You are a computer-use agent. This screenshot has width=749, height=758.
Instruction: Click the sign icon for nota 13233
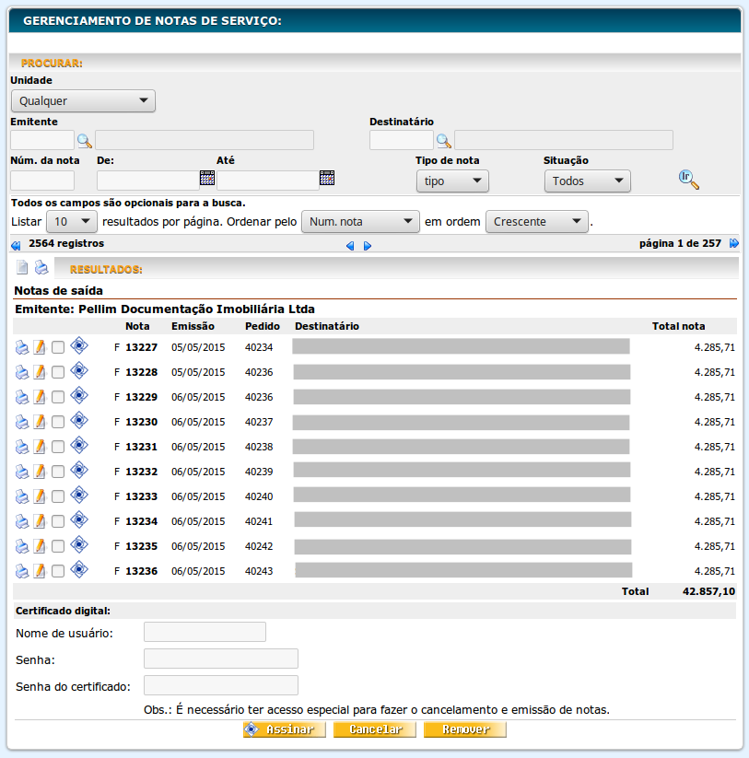(78, 495)
